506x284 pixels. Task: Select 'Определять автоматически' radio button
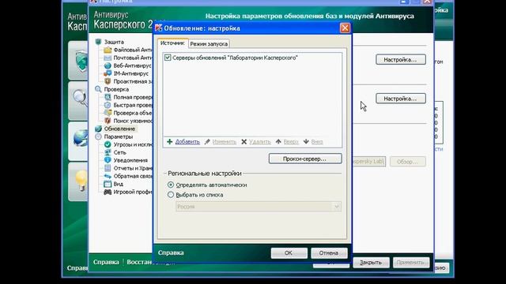click(x=171, y=185)
